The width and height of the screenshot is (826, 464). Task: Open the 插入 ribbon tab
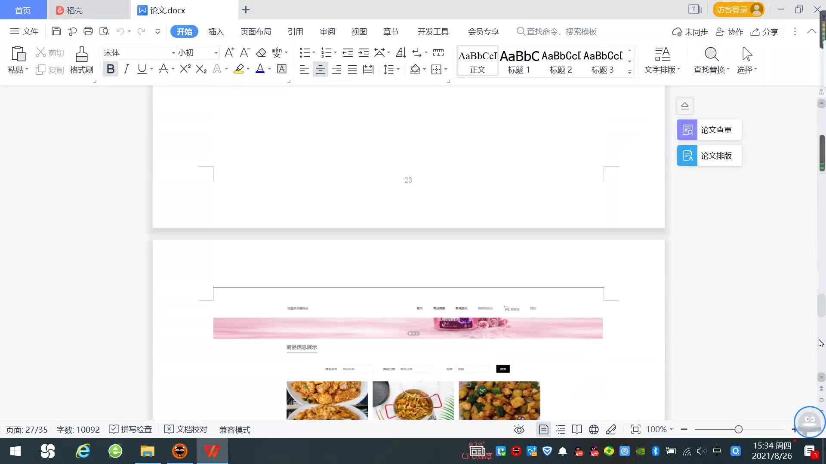point(216,31)
